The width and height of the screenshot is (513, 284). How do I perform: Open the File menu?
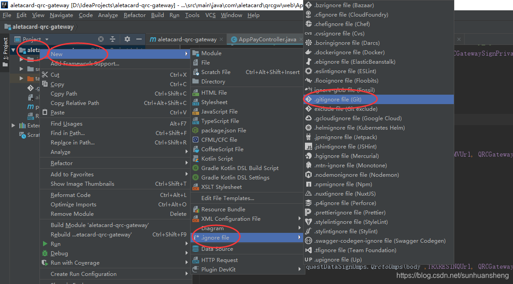[7, 15]
